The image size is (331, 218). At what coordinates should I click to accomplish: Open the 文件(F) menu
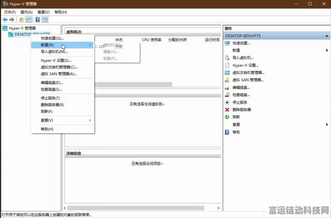10,12
